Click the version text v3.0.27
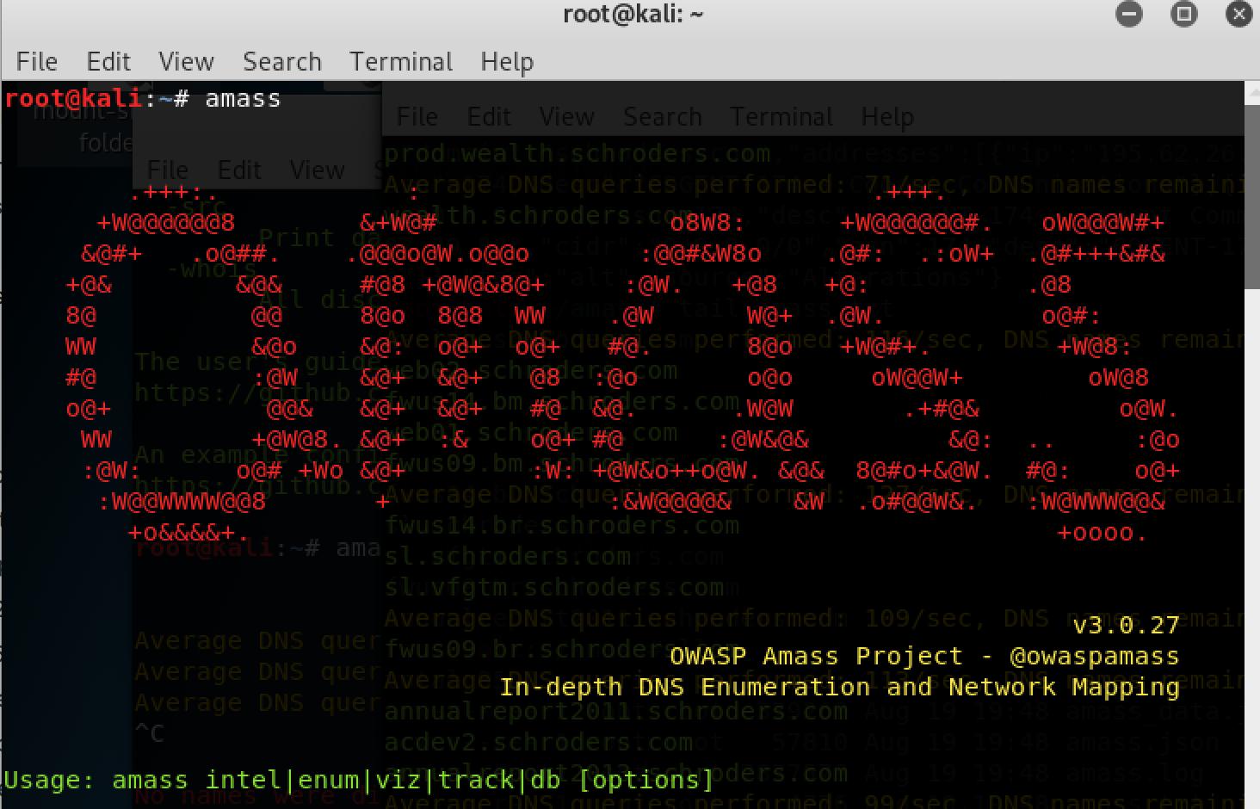The width and height of the screenshot is (1260, 809). pos(1126,624)
